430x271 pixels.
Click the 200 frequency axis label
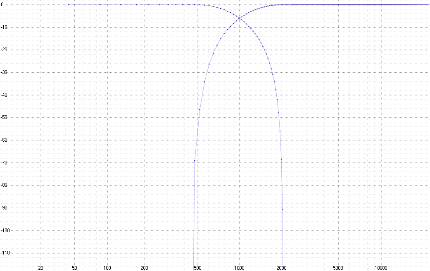[144, 268]
